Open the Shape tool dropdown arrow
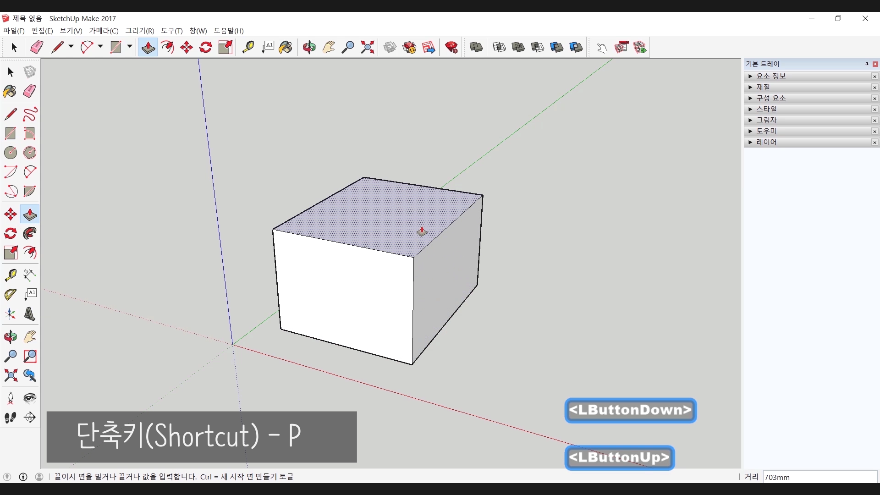Viewport: 880px width, 495px height. (130, 47)
